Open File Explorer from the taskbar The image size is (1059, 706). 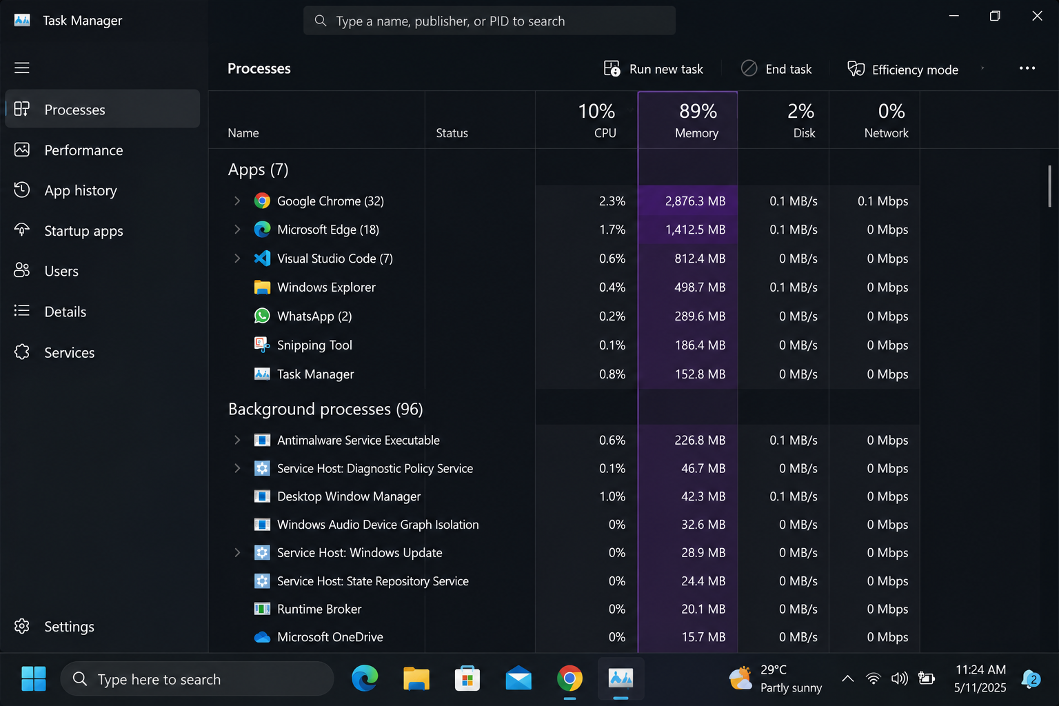tap(416, 679)
